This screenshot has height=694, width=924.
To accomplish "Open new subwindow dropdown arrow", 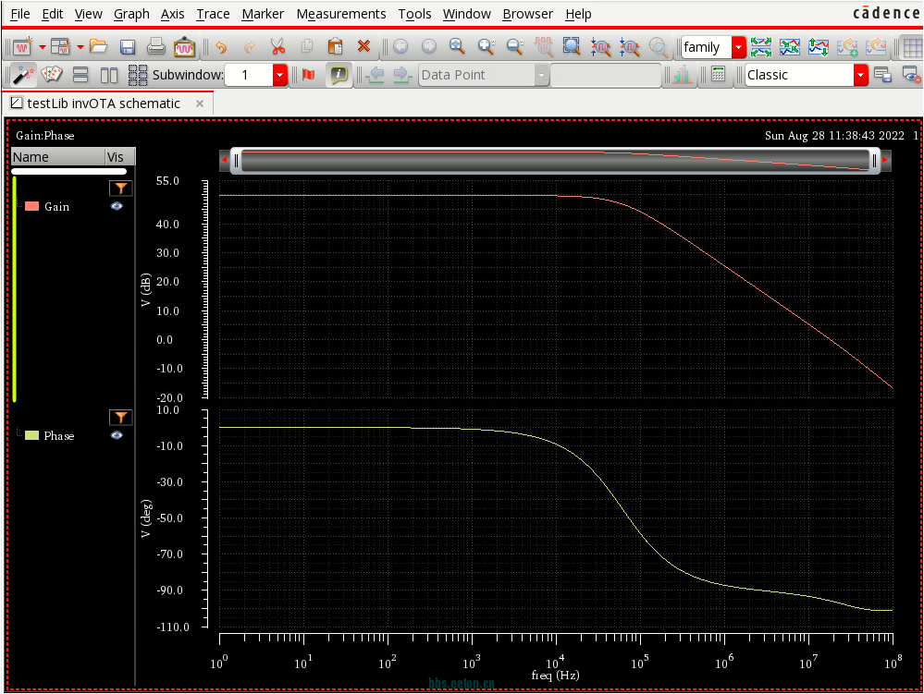I will pyautogui.click(x=80, y=47).
